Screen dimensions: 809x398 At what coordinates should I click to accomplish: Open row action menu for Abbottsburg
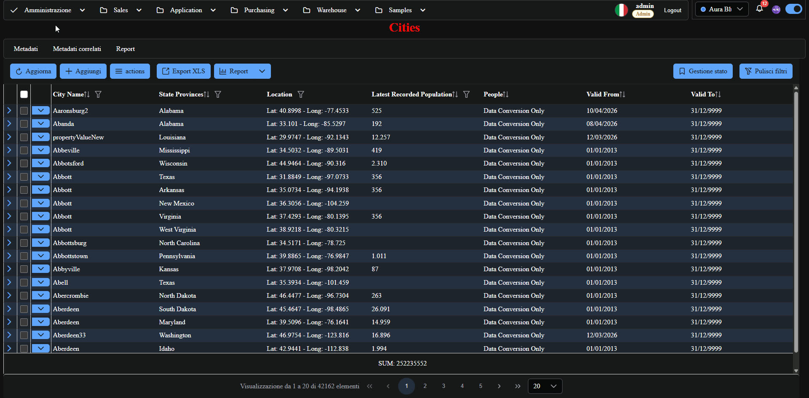41,243
